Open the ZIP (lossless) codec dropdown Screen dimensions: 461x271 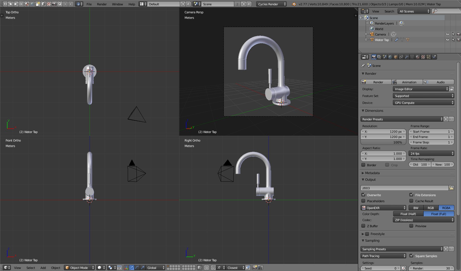[423, 220]
